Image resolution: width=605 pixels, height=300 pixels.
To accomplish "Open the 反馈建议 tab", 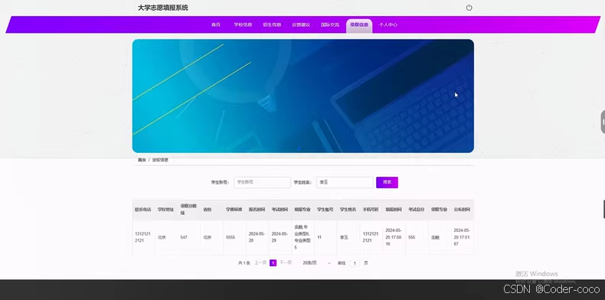I will pos(301,24).
